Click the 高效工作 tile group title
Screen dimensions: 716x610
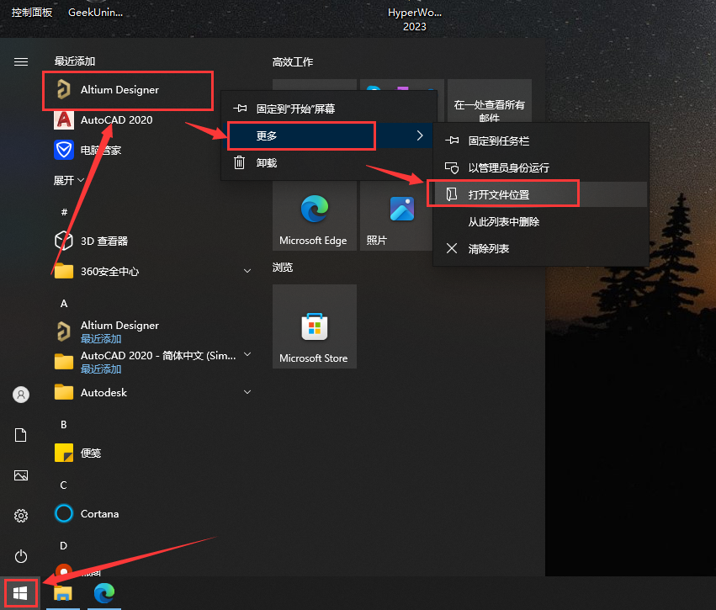(x=293, y=61)
